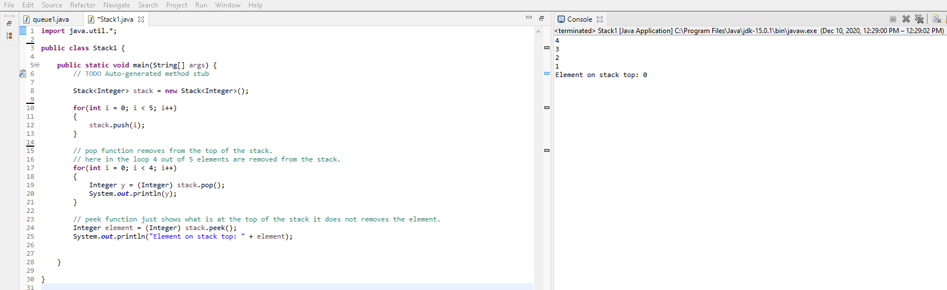
Task: Click the 'pop function removes' comment
Action: coord(173,151)
